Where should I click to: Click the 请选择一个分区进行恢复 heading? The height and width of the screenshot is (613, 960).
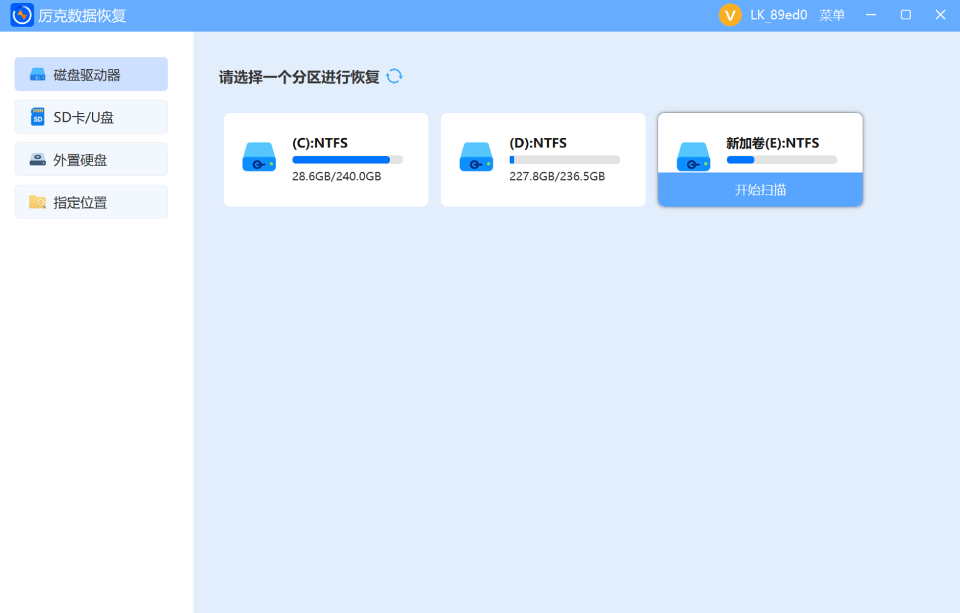coord(300,75)
